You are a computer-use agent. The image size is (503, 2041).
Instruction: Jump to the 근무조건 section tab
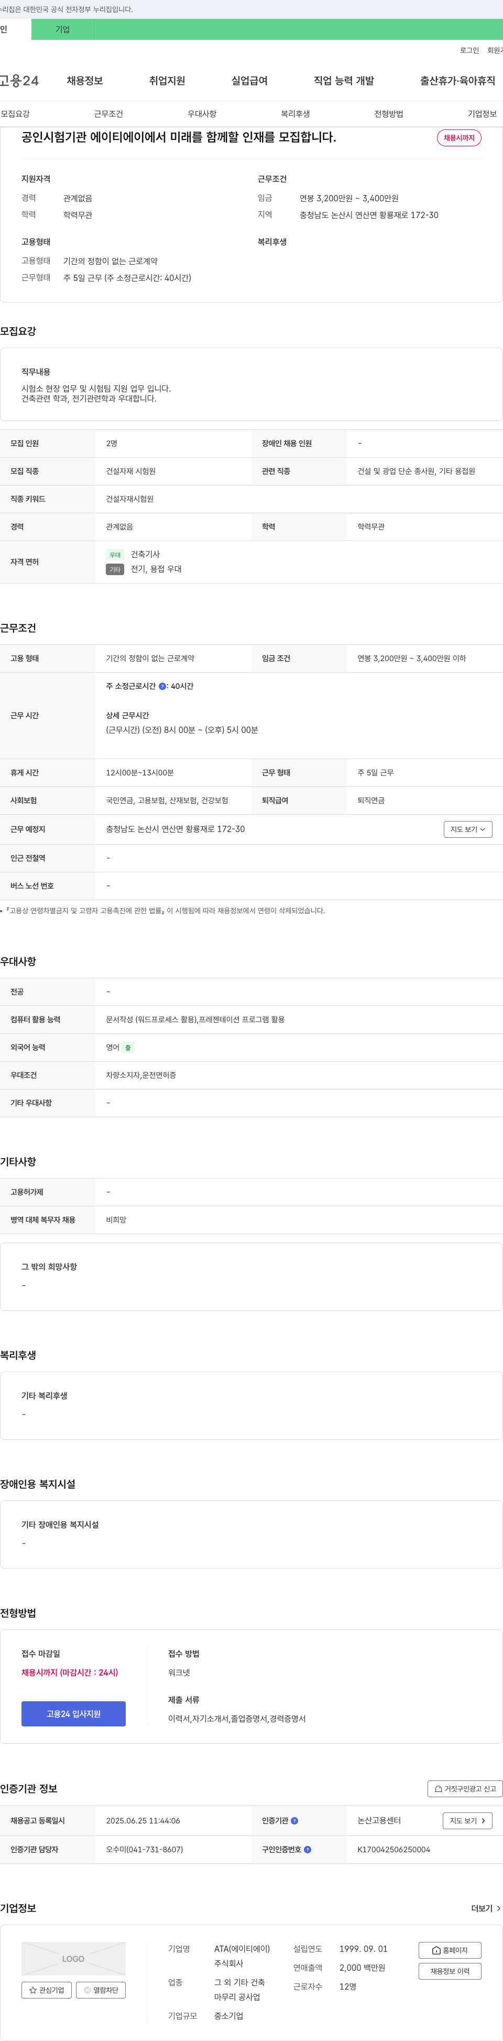108,114
